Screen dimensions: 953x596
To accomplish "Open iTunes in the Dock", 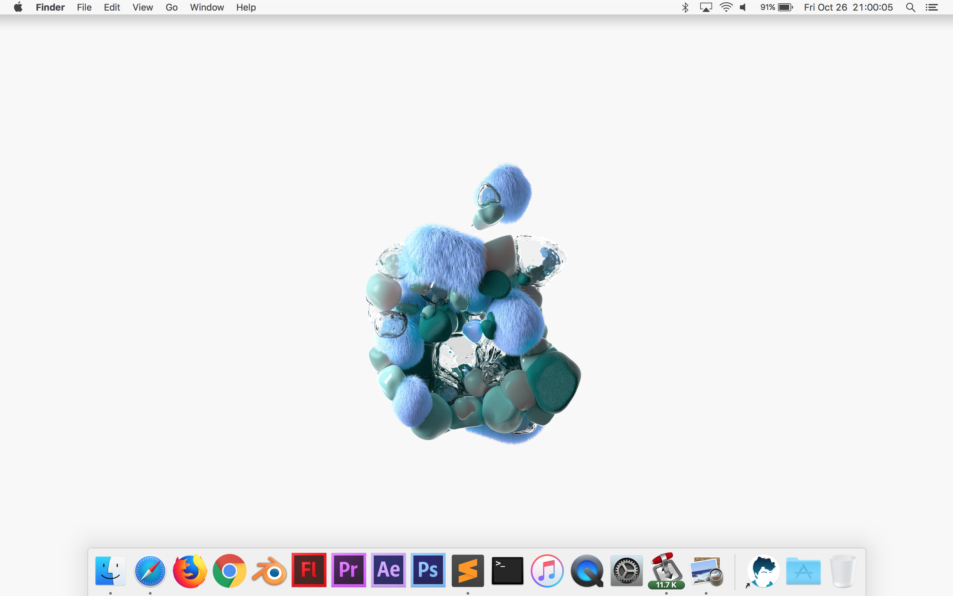I will [547, 571].
